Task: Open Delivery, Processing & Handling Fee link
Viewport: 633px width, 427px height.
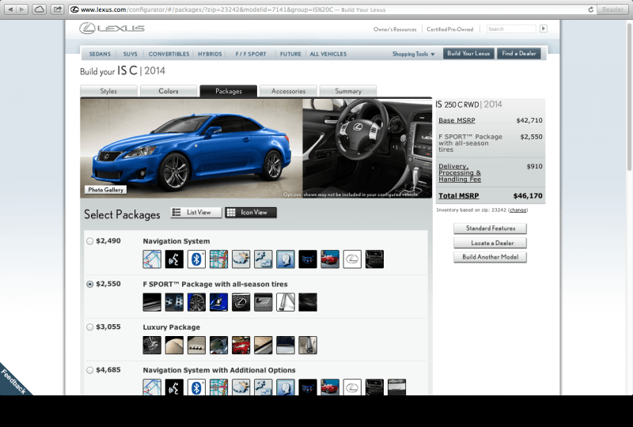Action: point(460,172)
